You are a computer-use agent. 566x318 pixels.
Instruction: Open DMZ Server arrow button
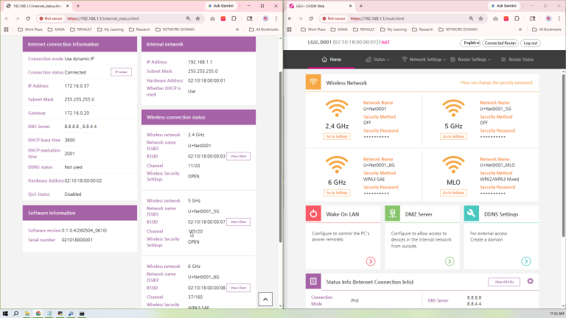tap(450, 261)
